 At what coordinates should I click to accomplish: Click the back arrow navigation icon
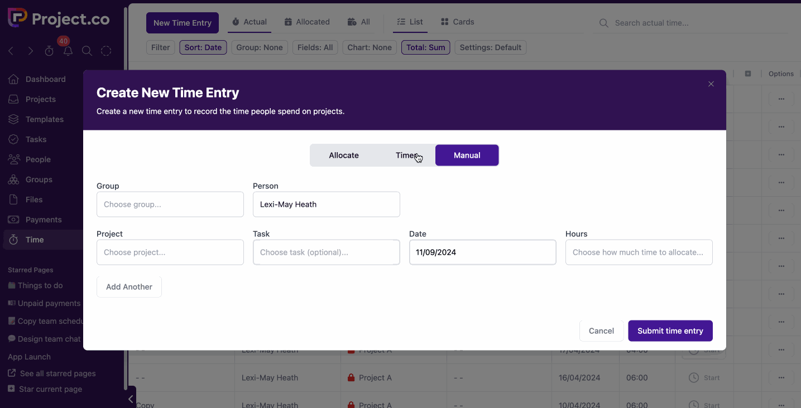click(11, 51)
